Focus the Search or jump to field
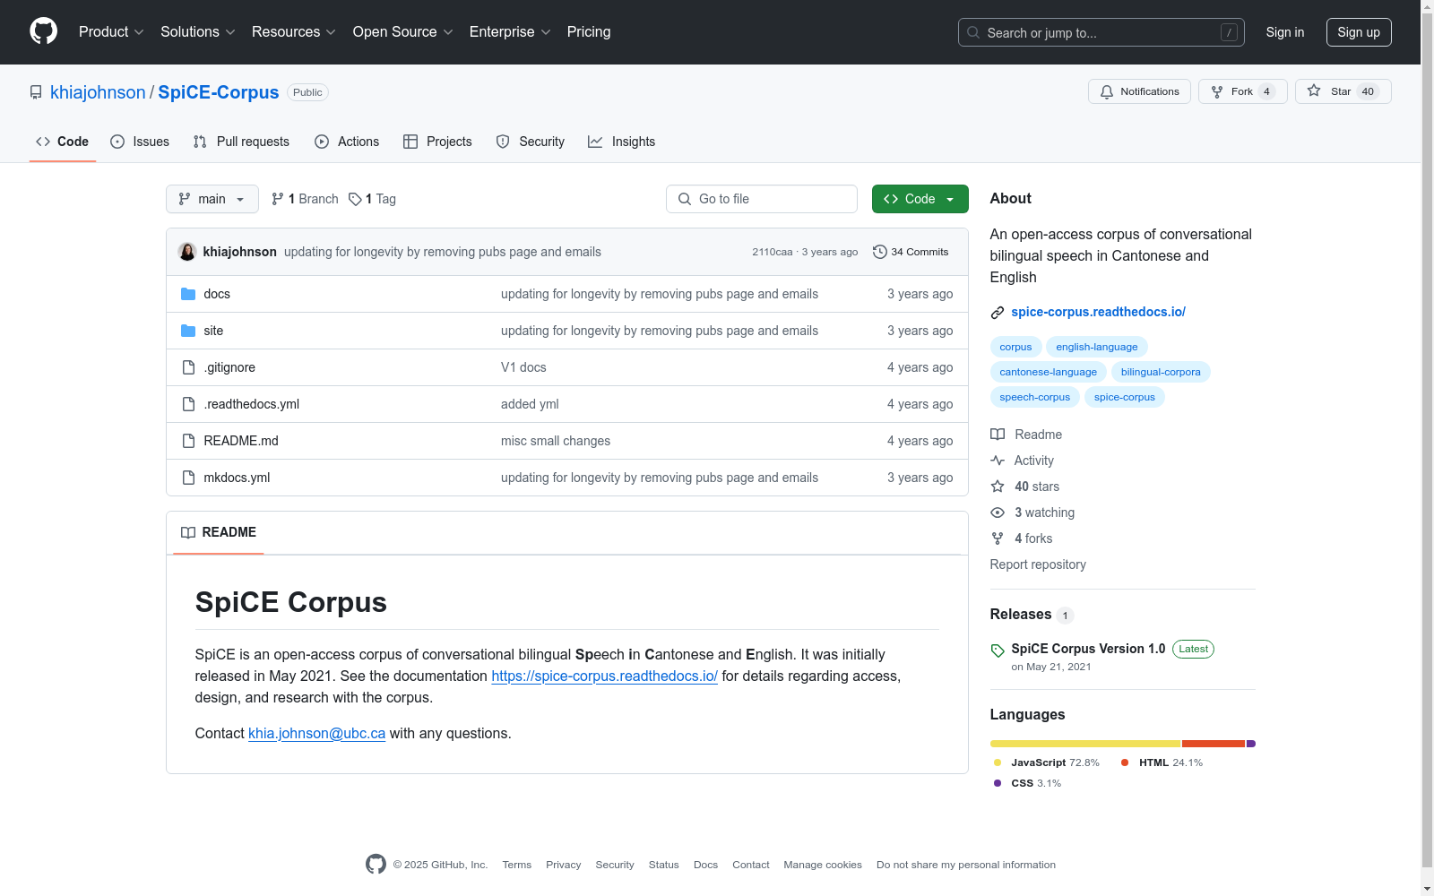The image size is (1434, 896). click(1101, 32)
